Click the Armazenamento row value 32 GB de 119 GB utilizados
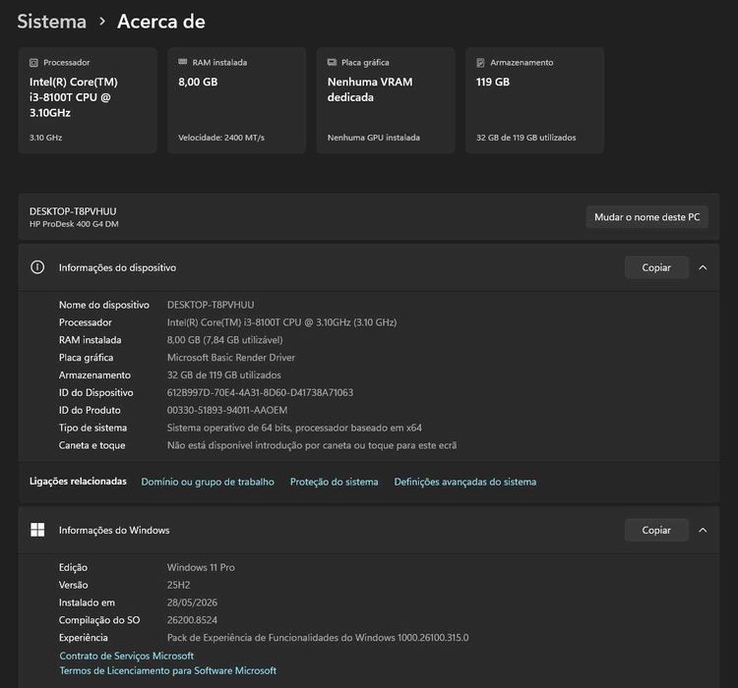The width and height of the screenshot is (738, 688). pyautogui.click(x=223, y=375)
